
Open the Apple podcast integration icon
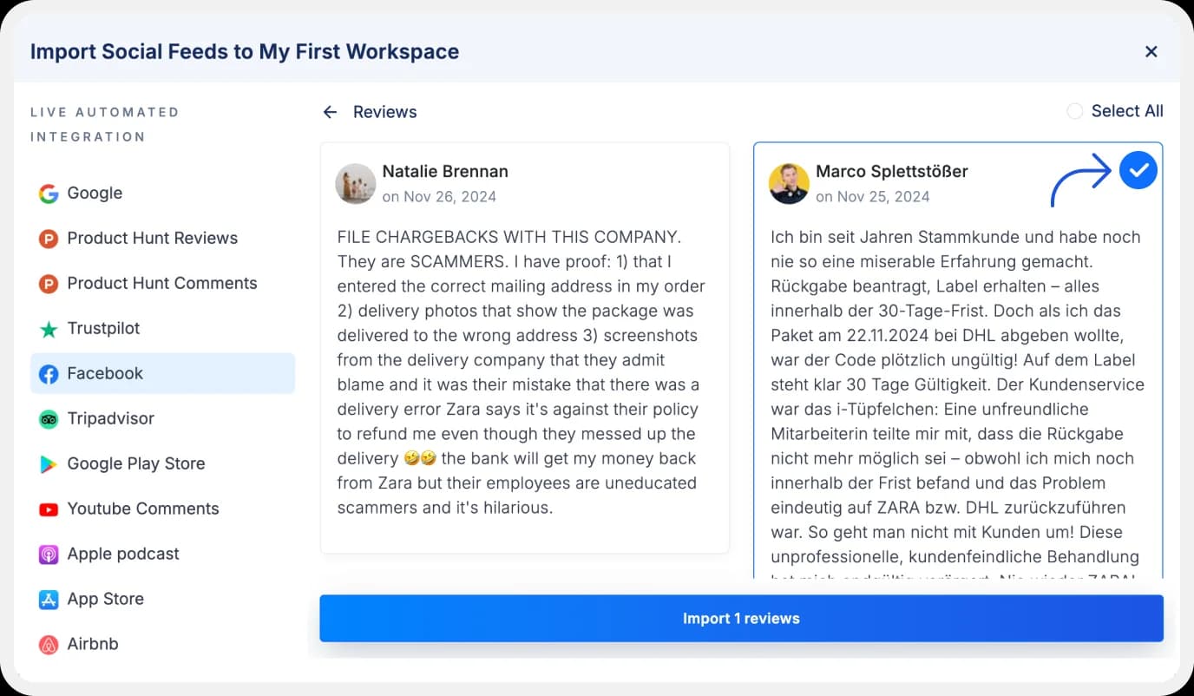pyautogui.click(x=49, y=554)
